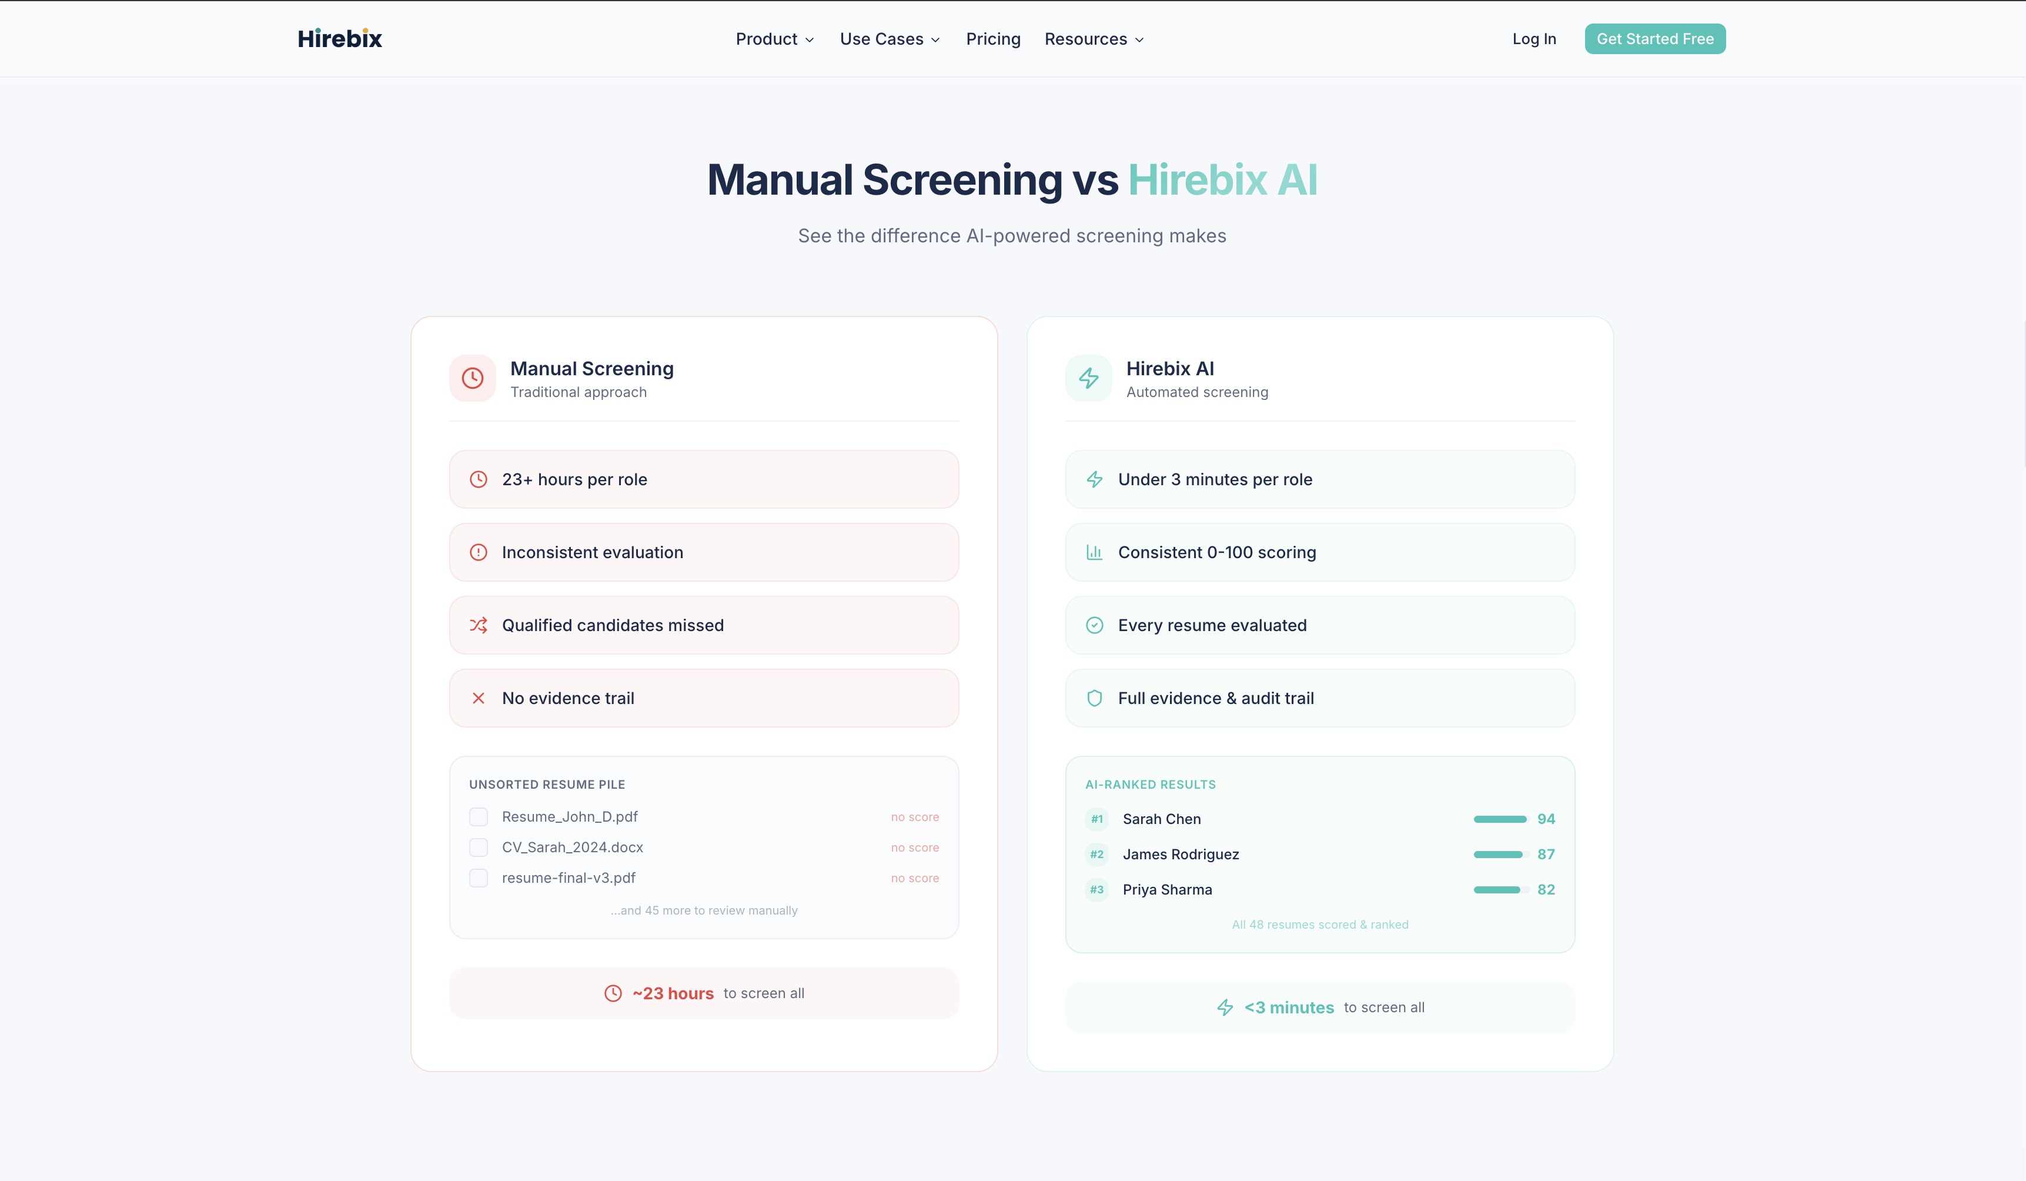Click the Hirebix logo in header
This screenshot has width=2026, height=1181.
point(339,39)
